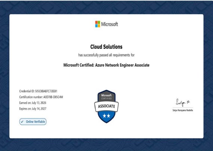
Task: Click the Online Verifiable button
Action: tap(33, 121)
